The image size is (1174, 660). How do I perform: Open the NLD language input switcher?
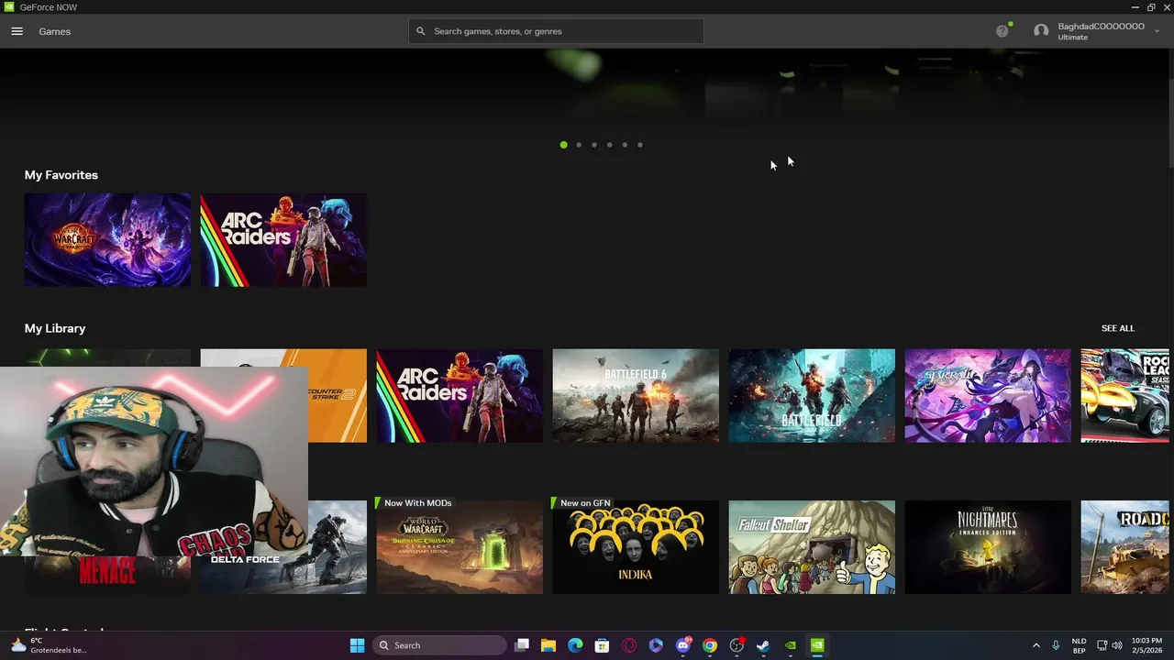click(x=1080, y=645)
